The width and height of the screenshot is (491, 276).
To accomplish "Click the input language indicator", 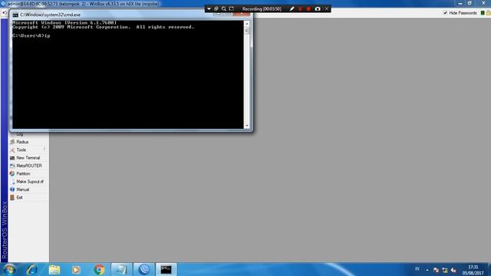I will coord(417,269).
